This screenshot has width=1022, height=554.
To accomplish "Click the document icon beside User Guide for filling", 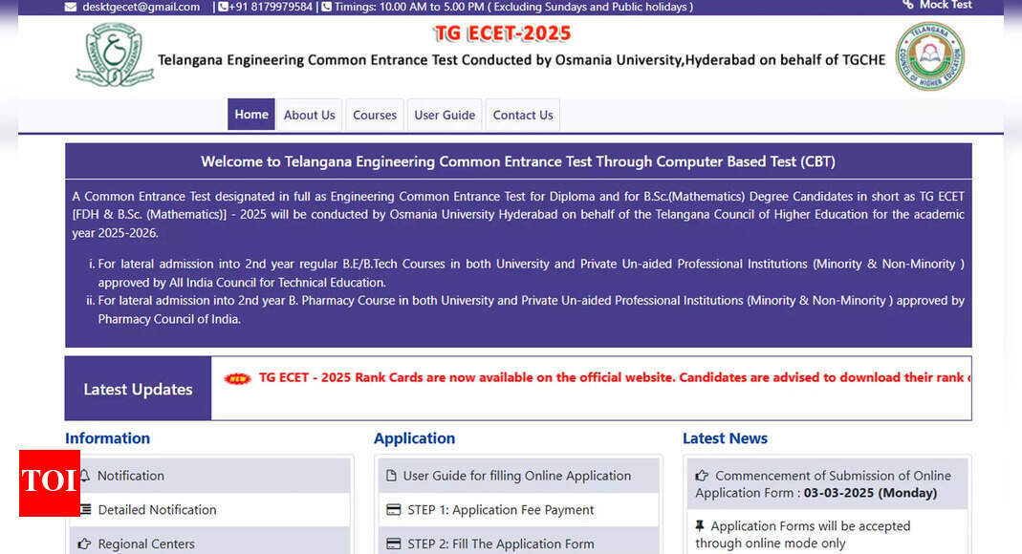I will point(391,476).
